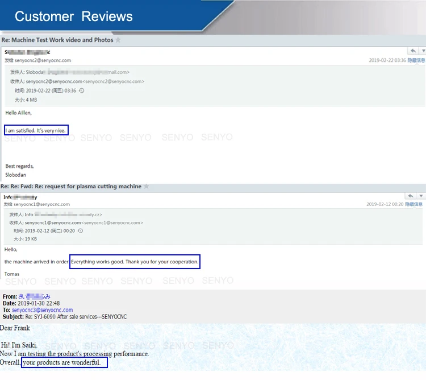Star the Machine Test Work video email
The image size is (426, 380).
click(x=118, y=40)
